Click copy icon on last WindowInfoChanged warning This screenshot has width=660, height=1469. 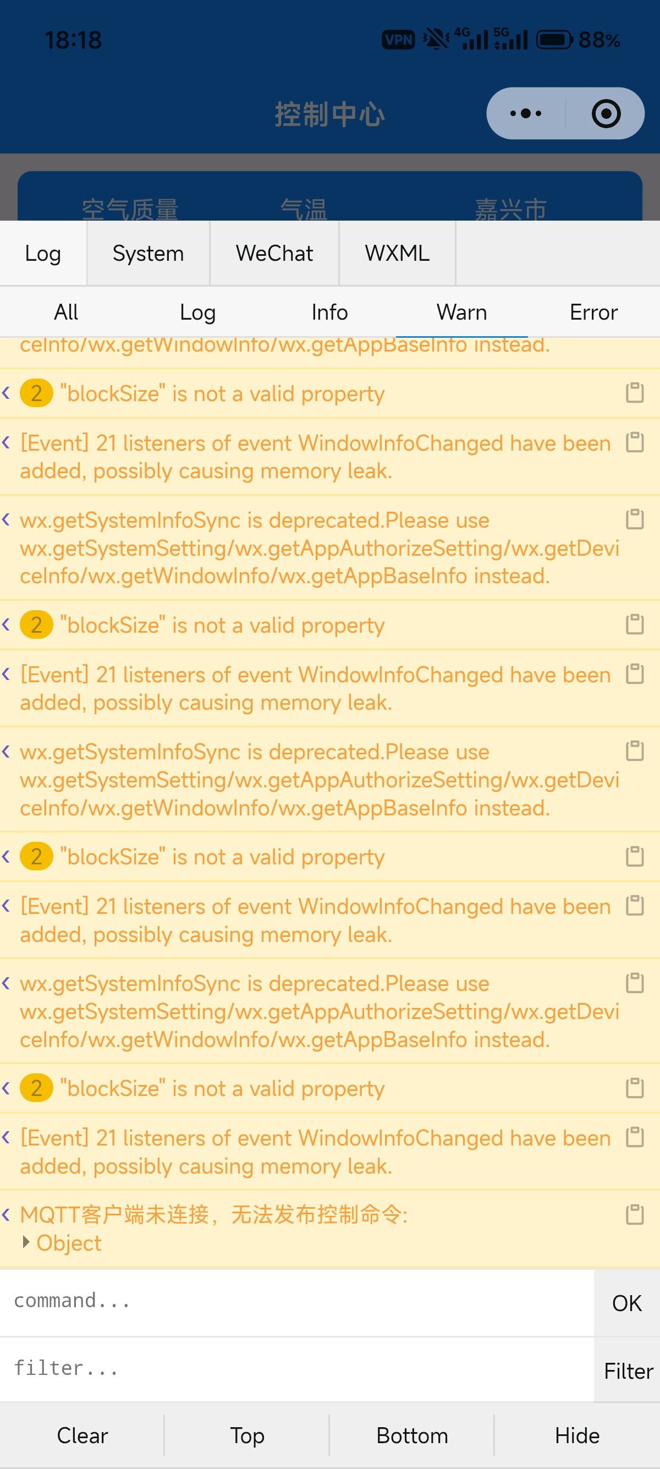pos(634,1137)
